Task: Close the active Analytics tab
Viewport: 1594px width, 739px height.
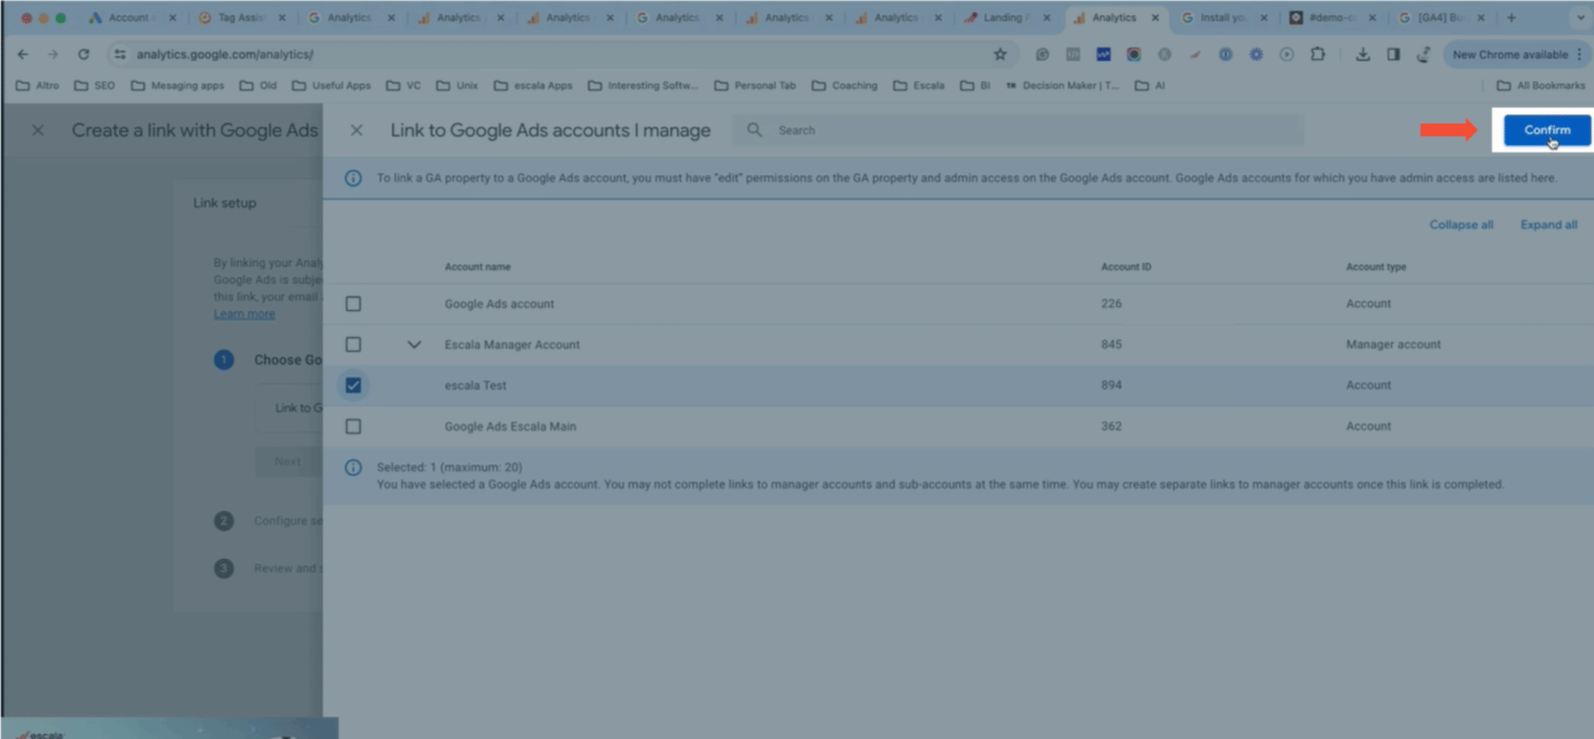Action: [x=1155, y=17]
